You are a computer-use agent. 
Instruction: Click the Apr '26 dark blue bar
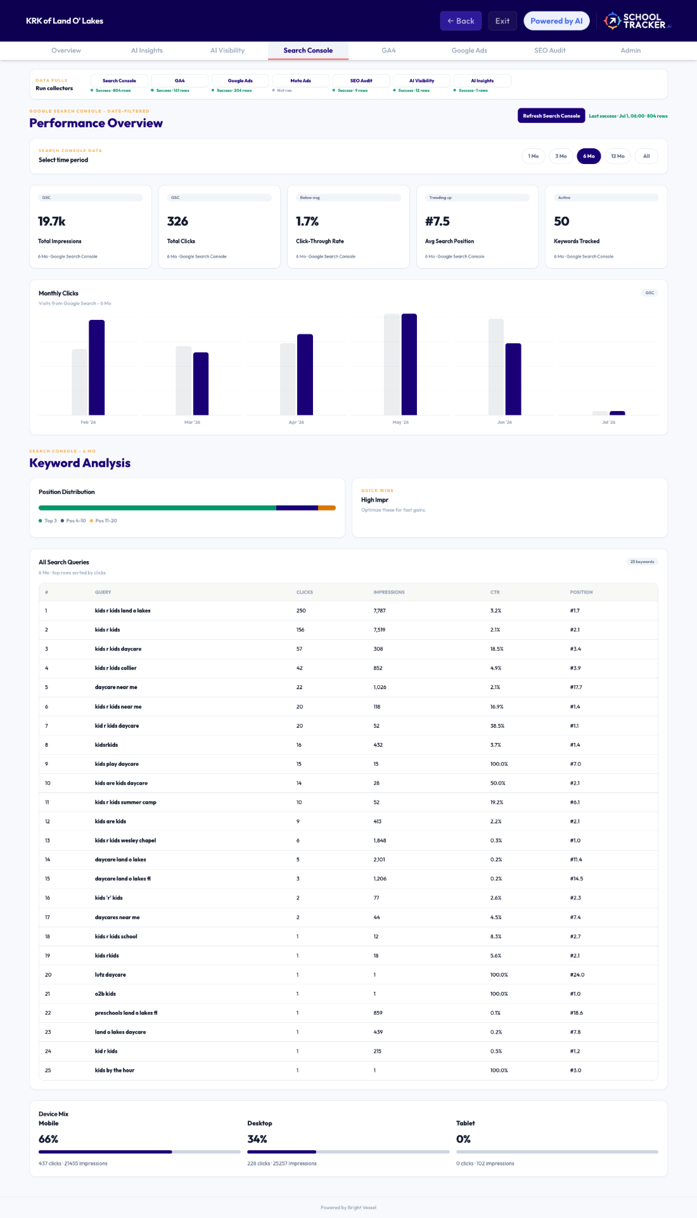tap(305, 374)
